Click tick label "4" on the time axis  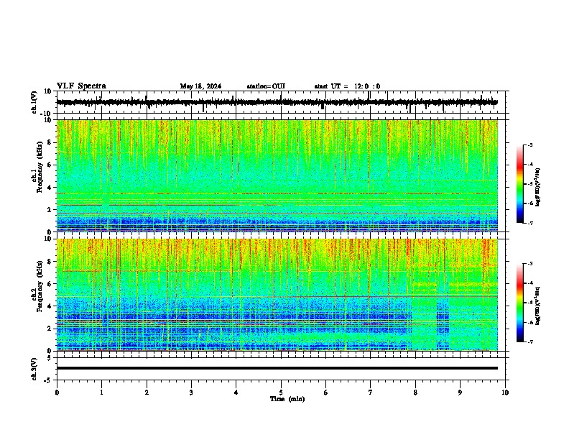pos(236,393)
